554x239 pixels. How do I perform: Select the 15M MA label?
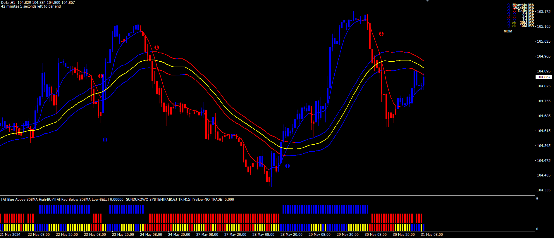coord(527,26)
